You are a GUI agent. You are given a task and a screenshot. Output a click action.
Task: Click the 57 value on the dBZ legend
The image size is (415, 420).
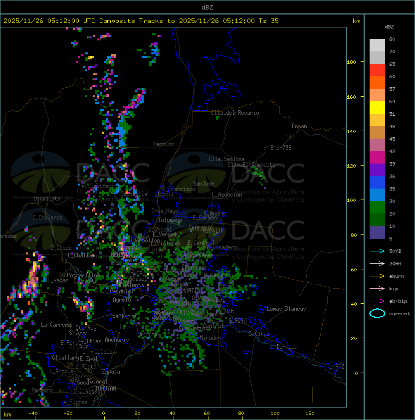(x=392, y=89)
